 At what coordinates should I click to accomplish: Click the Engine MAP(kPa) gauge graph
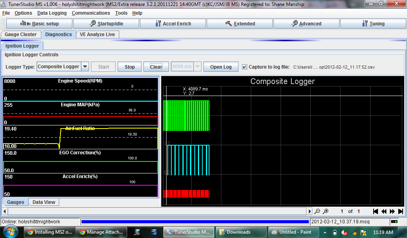(80, 113)
